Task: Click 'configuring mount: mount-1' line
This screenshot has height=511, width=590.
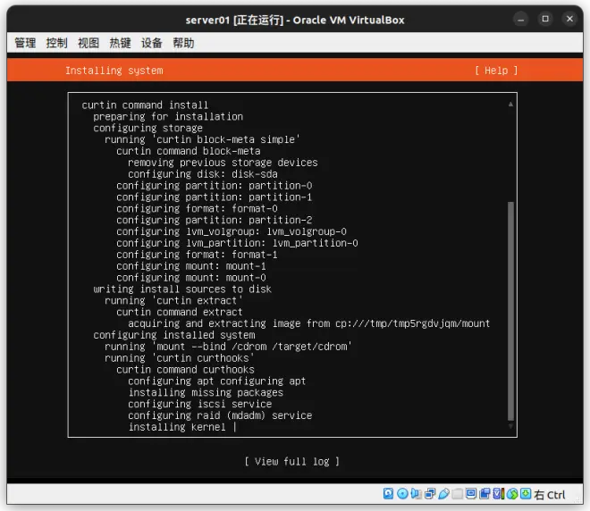Action: point(191,266)
